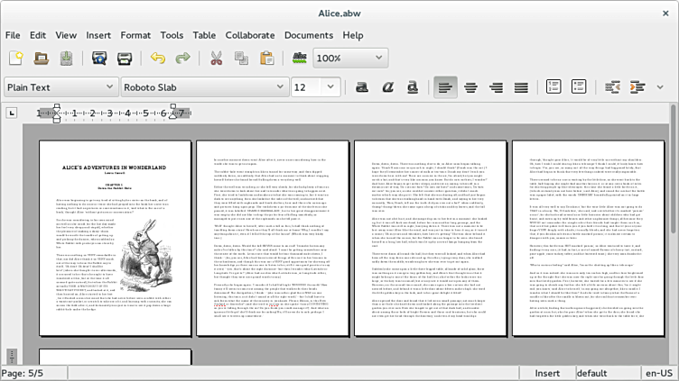Open the Collaborate menu
The height and width of the screenshot is (381, 679).
point(250,35)
